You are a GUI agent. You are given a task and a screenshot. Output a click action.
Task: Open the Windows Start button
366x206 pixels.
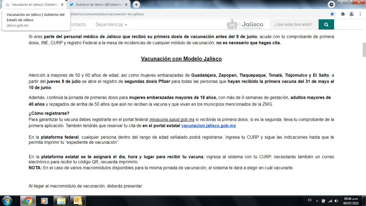pyautogui.click(x=7, y=201)
